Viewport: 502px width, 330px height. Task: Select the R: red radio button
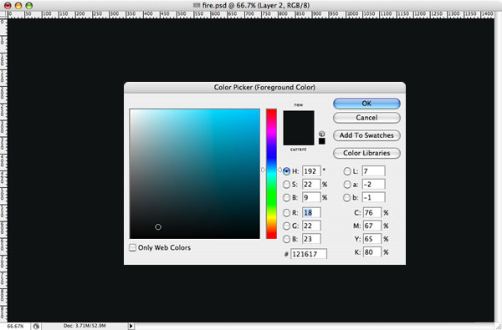tap(286, 213)
